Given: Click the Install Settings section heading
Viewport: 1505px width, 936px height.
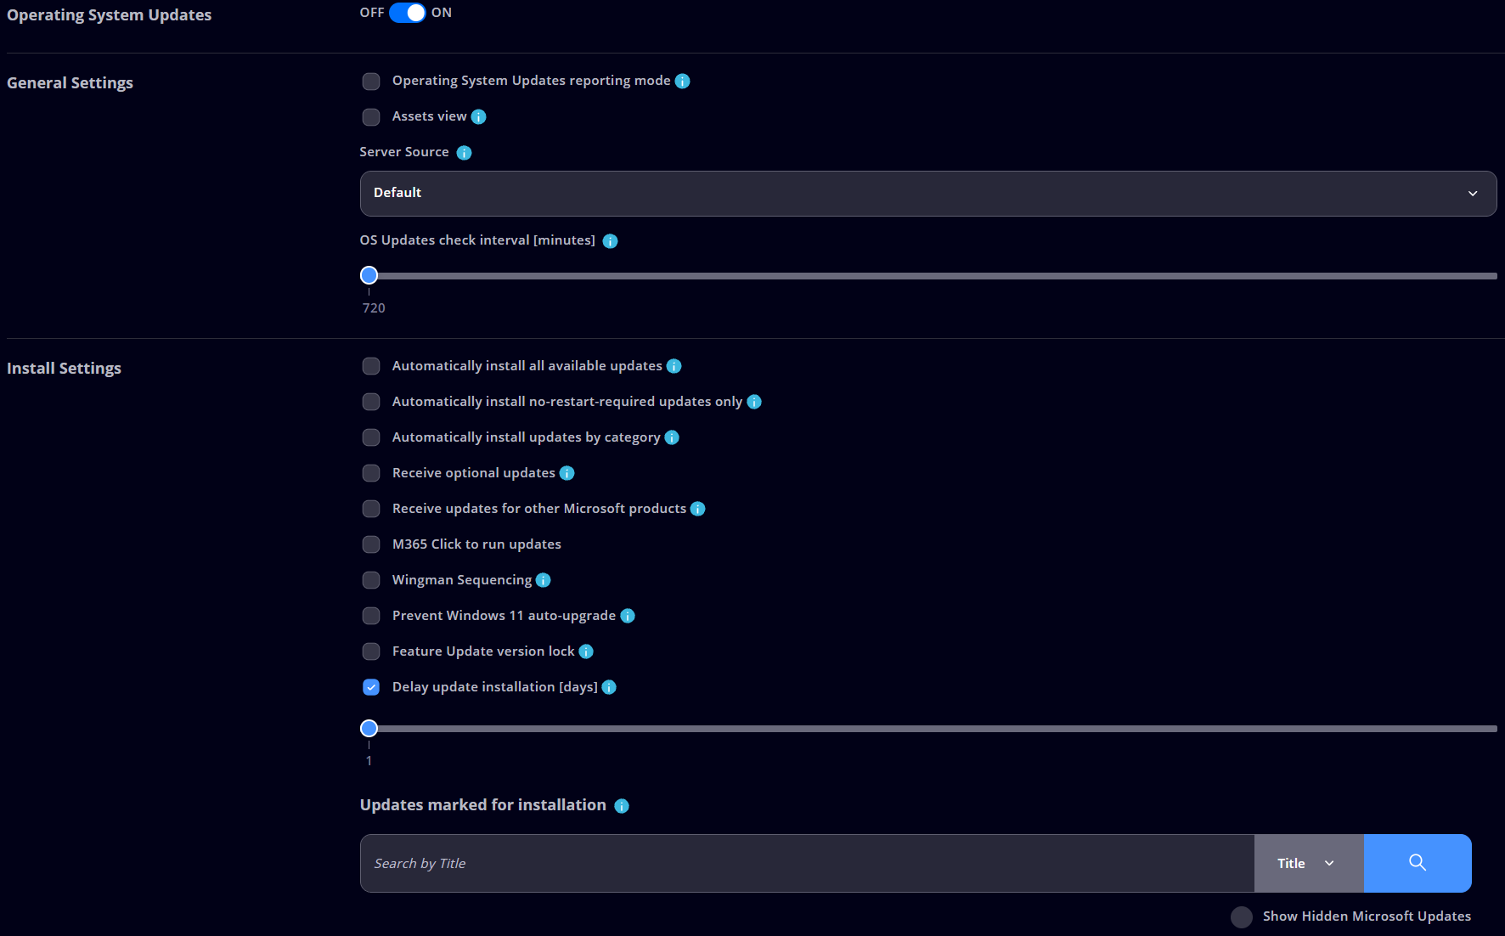Looking at the screenshot, I should [64, 369].
